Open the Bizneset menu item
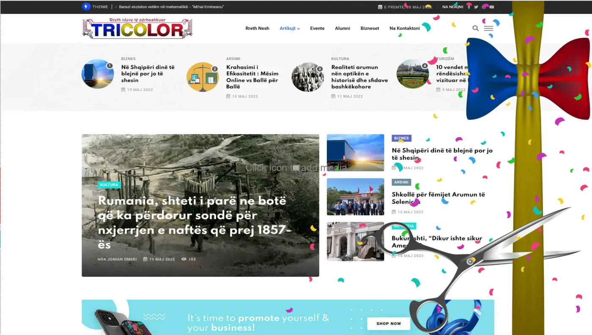The width and height of the screenshot is (592, 335). click(x=370, y=28)
